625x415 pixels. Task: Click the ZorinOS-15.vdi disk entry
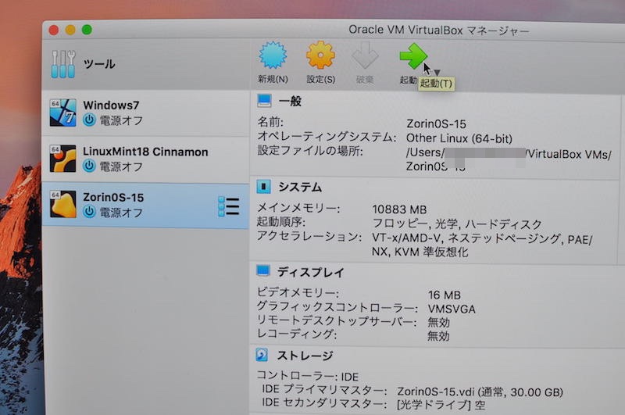(480, 392)
